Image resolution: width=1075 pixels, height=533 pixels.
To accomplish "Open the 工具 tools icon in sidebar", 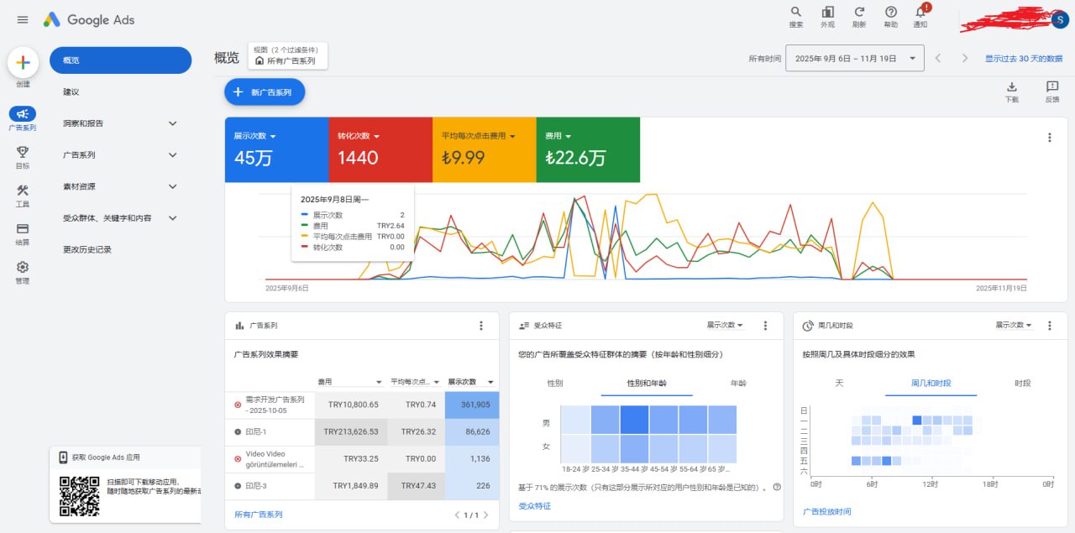I will tap(23, 191).
